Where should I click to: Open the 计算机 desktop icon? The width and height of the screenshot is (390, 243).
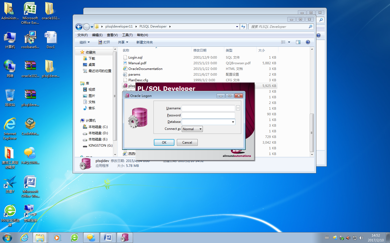pyautogui.click(x=10, y=40)
